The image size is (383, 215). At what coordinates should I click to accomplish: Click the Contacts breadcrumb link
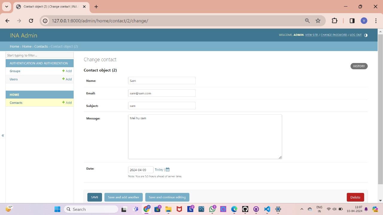41,46
